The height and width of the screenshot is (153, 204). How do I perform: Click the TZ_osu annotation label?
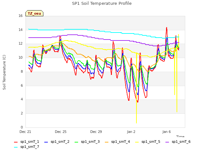click(x=34, y=13)
